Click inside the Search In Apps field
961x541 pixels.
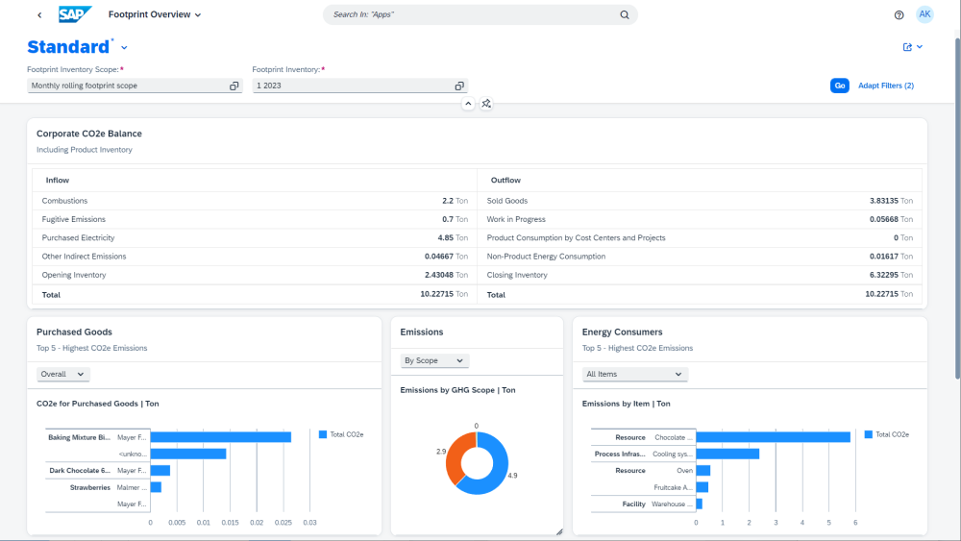click(x=471, y=15)
